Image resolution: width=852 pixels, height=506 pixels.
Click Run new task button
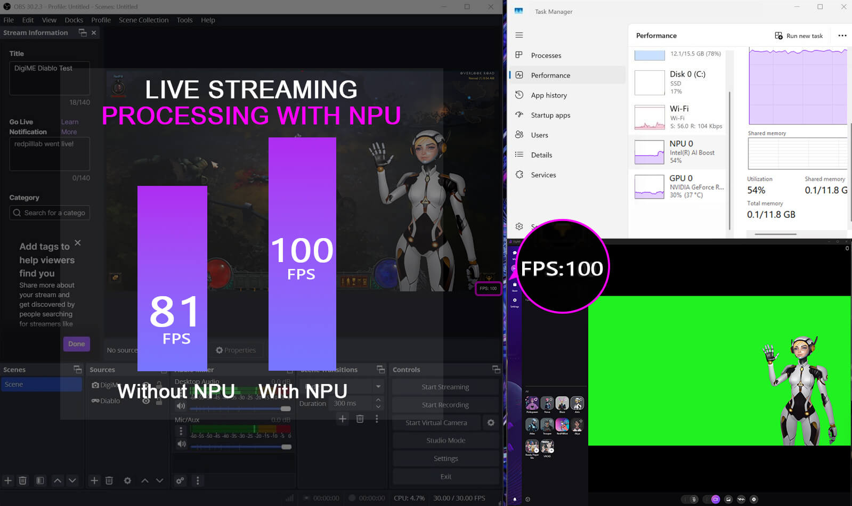coord(799,36)
